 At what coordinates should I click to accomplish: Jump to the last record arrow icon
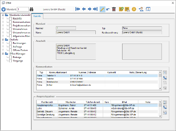[95, 9]
